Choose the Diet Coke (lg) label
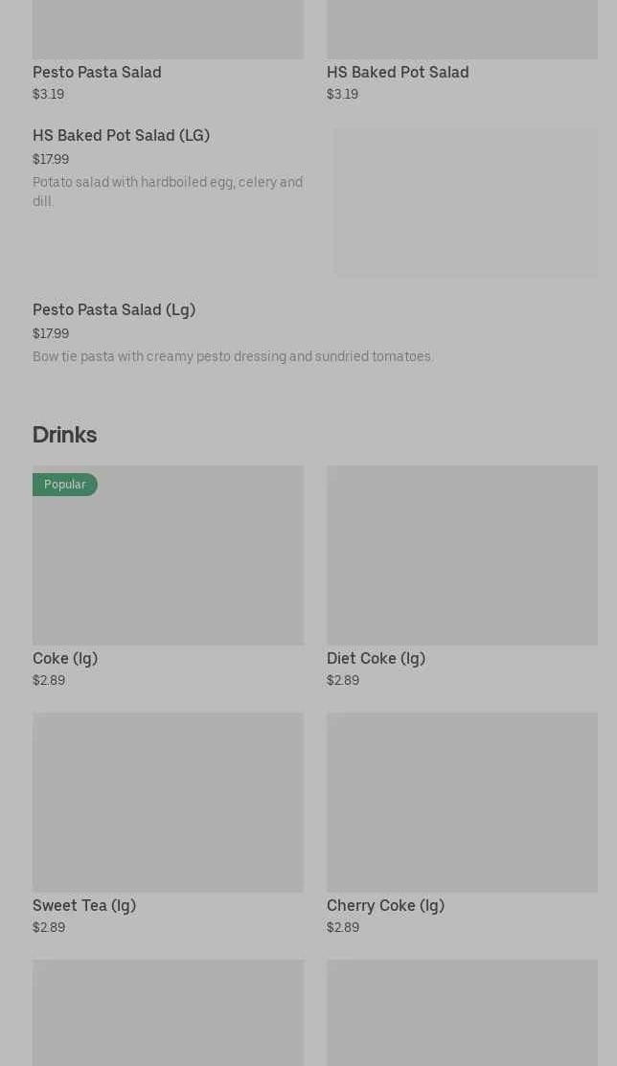The height and width of the screenshot is (1066, 617). coord(376,659)
